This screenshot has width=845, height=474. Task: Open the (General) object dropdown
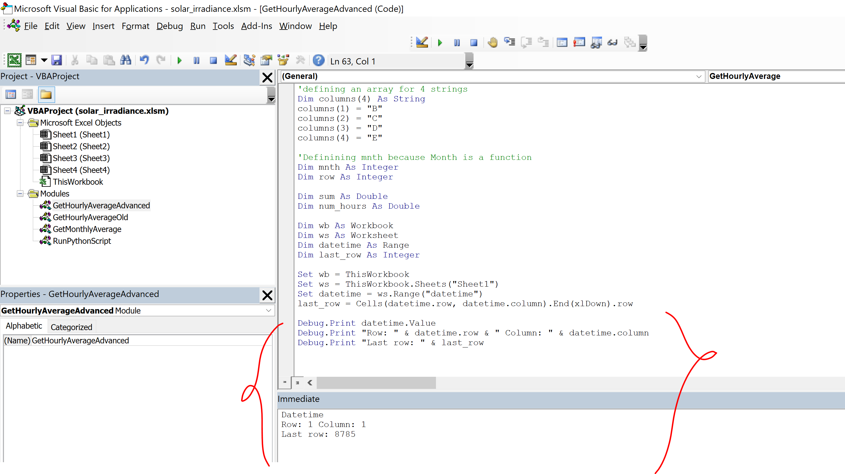click(x=699, y=77)
